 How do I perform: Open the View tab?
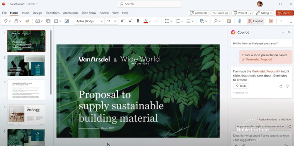coord(115,13)
